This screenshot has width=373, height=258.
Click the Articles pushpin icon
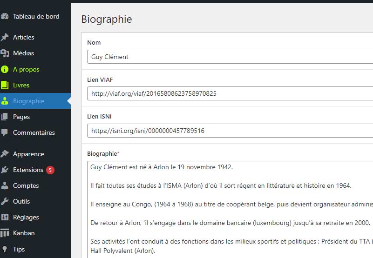(5, 37)
